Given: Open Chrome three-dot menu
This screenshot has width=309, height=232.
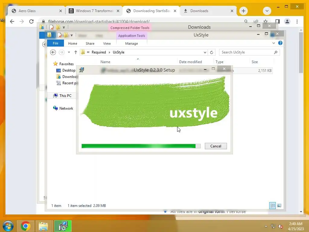Looking at the screenshot, I should pyautogui.click(x=297, y=21).
